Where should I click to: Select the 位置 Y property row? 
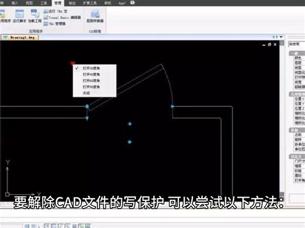coord(299,103)
